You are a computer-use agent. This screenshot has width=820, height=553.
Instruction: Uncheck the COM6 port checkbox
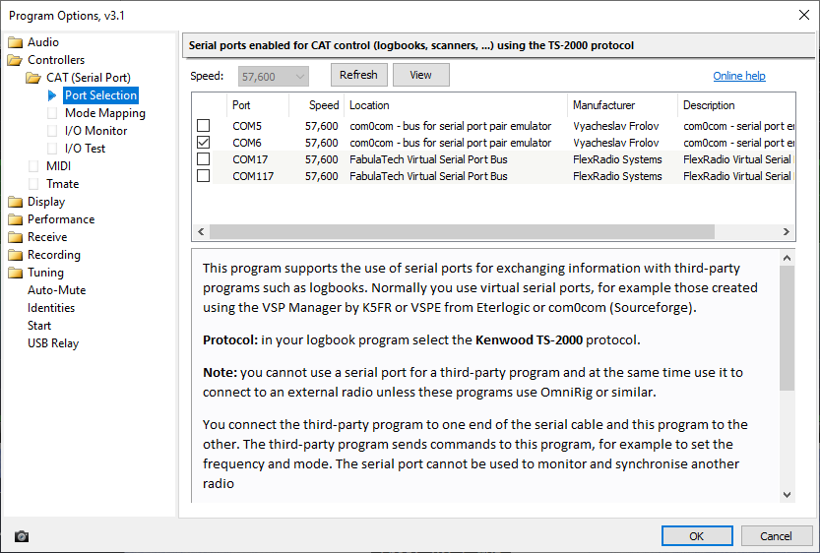(204, 143)
